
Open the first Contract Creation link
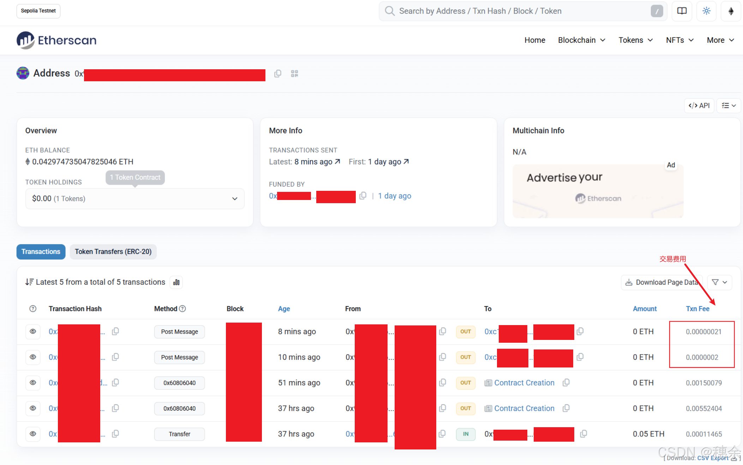pos(524,383)
